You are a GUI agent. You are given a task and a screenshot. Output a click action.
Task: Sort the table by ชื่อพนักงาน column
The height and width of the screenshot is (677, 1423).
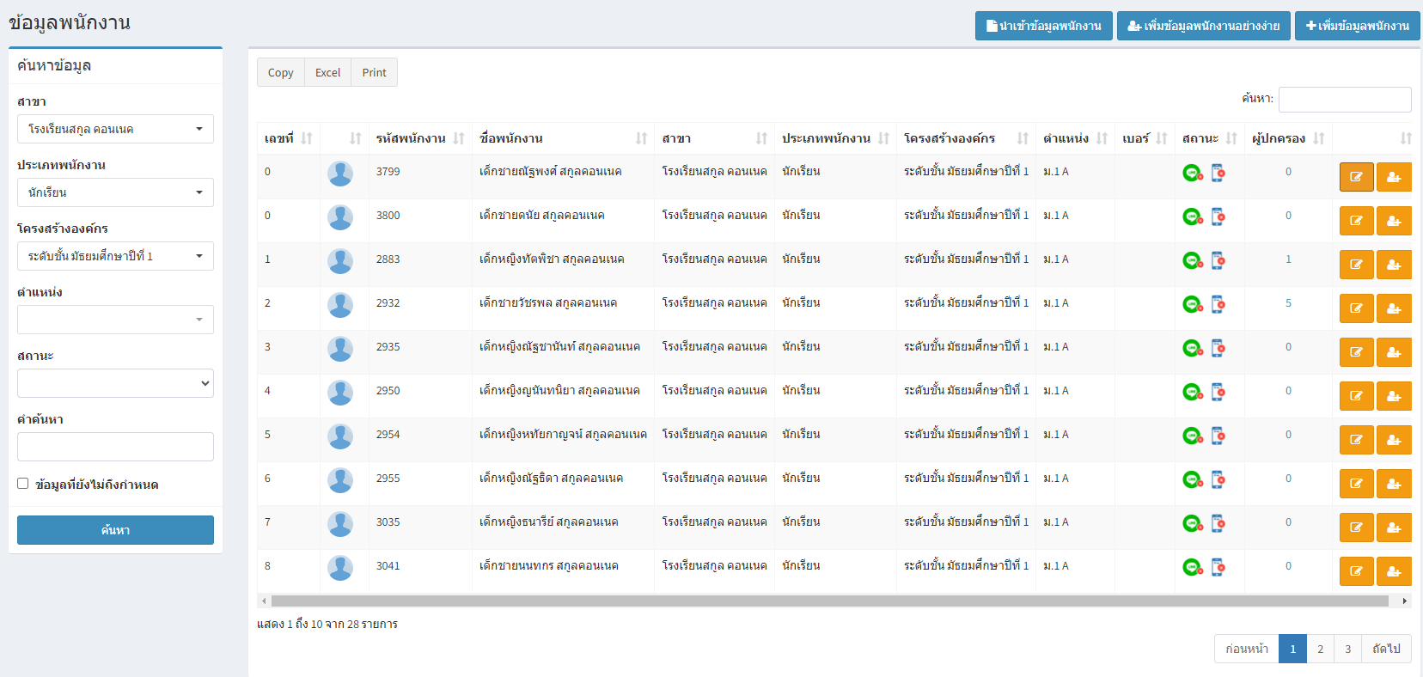point(563,138)
